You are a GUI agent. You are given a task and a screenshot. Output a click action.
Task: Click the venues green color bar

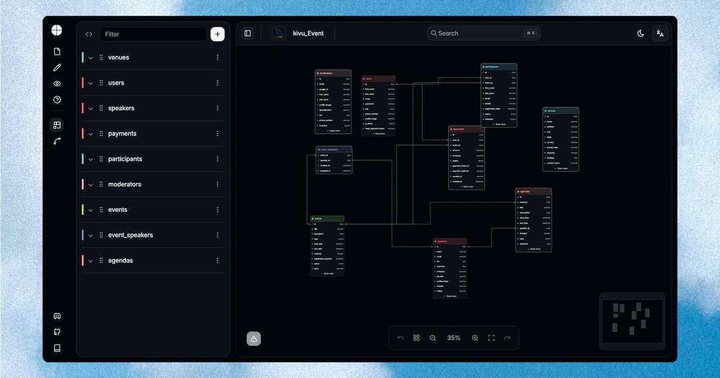point(83,58)
